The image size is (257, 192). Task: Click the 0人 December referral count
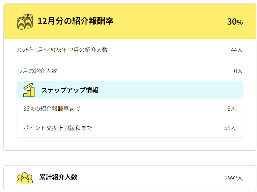pyautogui.click(x=238, y=71)
